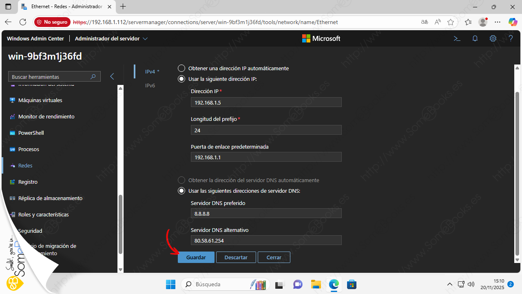Open Windows Admin Center settings gear

493,38
